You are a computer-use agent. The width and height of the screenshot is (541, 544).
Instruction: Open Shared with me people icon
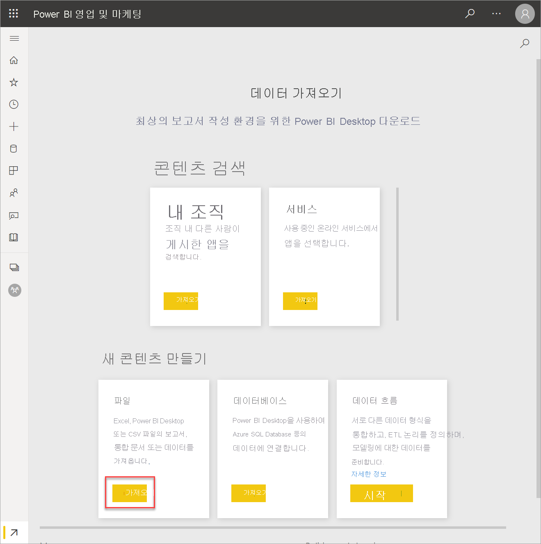coord(14,193)
